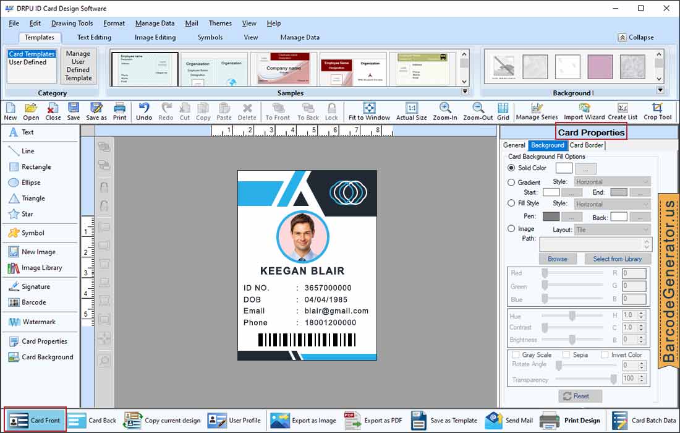Open General tab in Card Properties
This screenshot has height=433, width=680.
click(514, 145)
